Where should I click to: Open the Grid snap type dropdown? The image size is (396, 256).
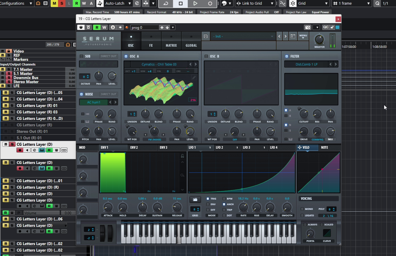(309, 4)
